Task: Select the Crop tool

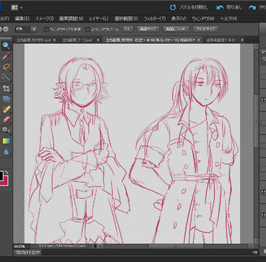Action: 6,88
